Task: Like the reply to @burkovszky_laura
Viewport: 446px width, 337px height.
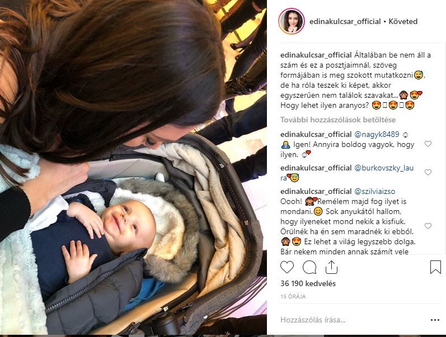Action: click(428, 172)
